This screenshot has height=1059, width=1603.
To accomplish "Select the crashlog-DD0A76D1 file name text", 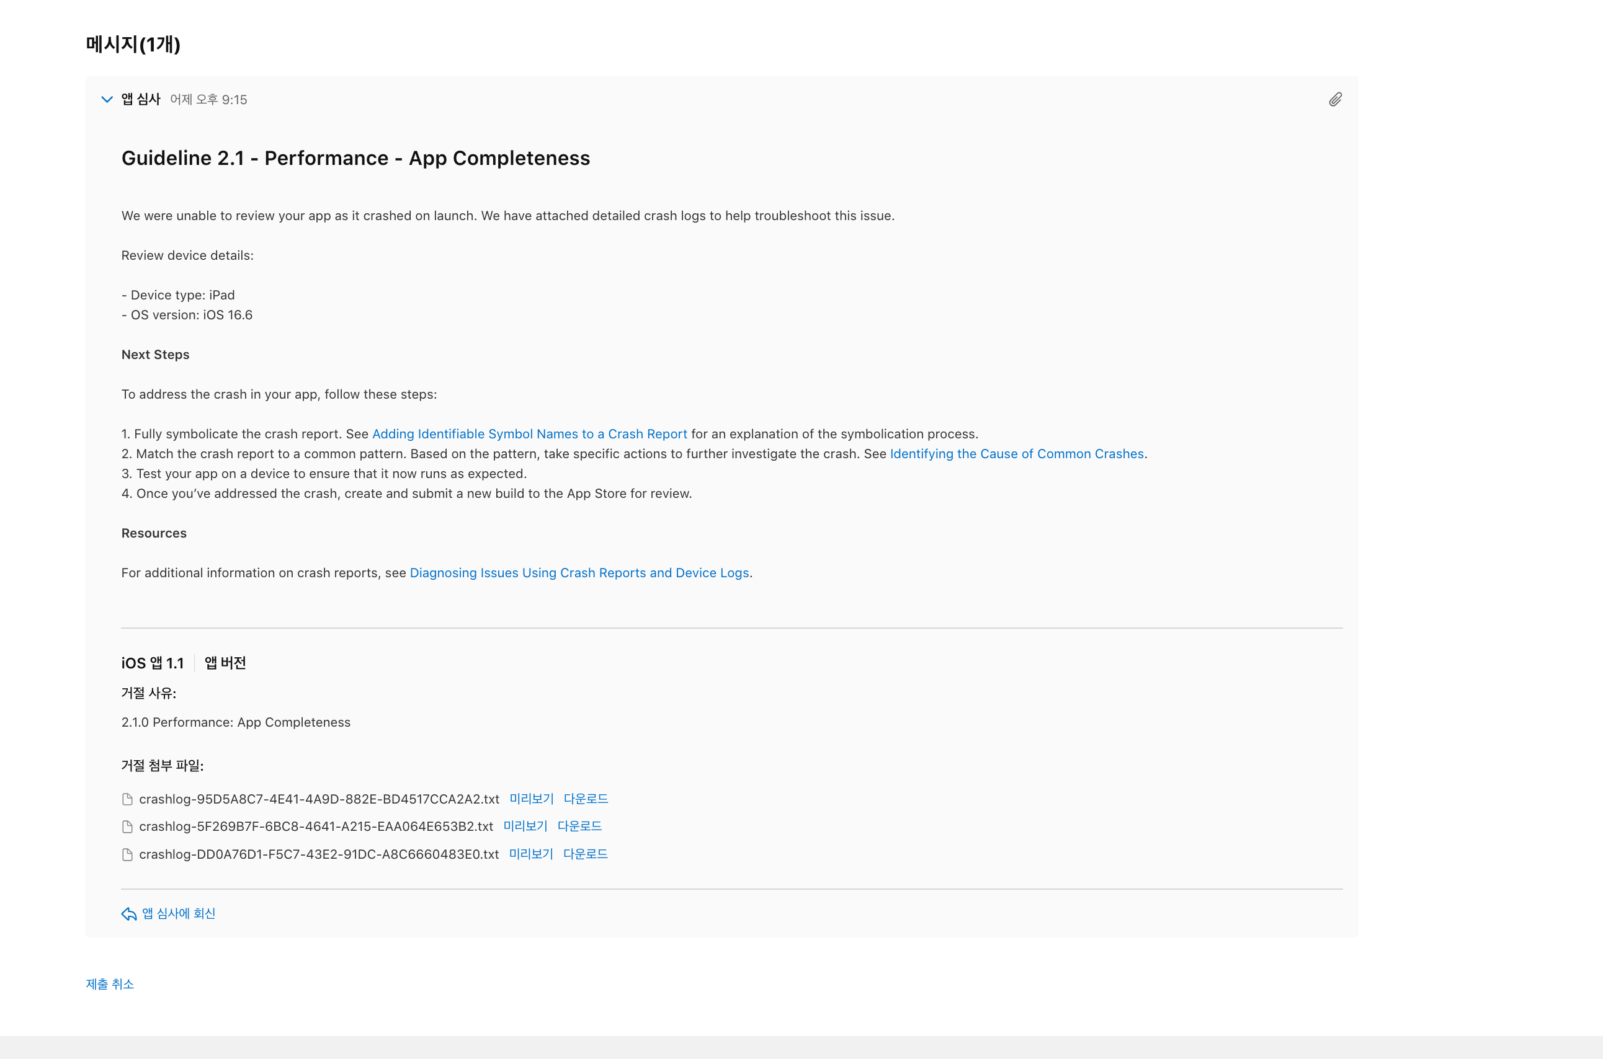I will pos(318,854).
